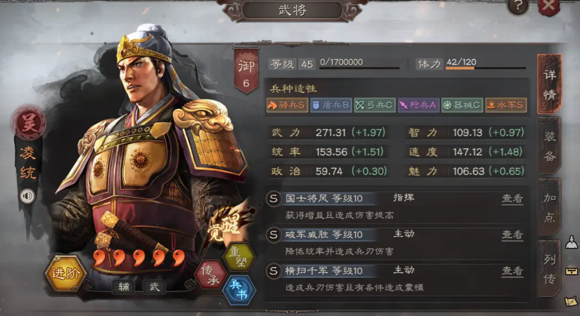Open the blue 兵书 hexagon icon
This screenshot has height=316, width=580.
point(239,290)
